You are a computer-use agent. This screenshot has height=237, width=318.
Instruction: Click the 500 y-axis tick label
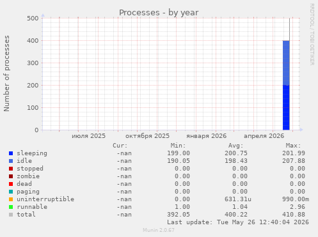[x=33, y=19]
